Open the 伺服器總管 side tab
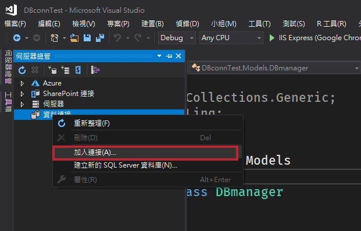The height and width of the screenshot is (231, 361). [x=8, y=67]
